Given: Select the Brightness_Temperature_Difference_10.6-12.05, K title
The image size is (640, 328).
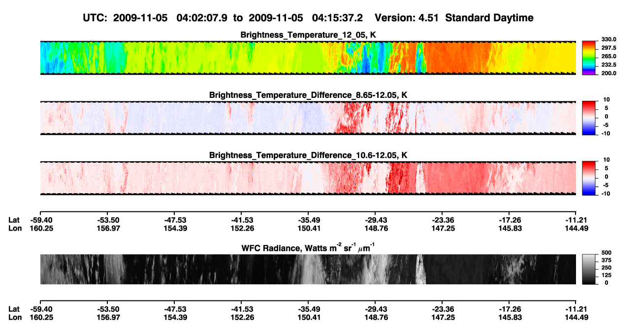Looking at the screenshot, I should click(308, 155).
